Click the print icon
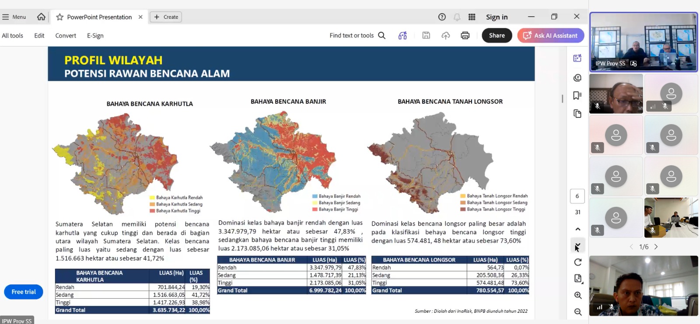The image size is (700, 324). click(465, 35)
